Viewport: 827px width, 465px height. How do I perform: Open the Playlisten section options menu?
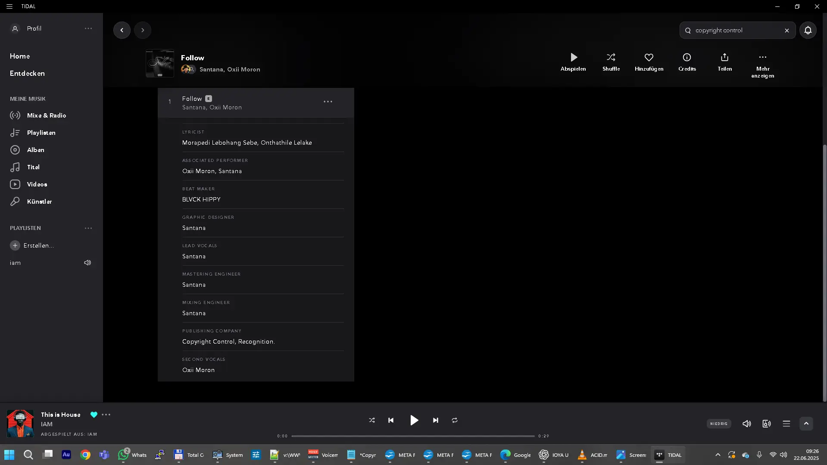[x=88, y=228]
